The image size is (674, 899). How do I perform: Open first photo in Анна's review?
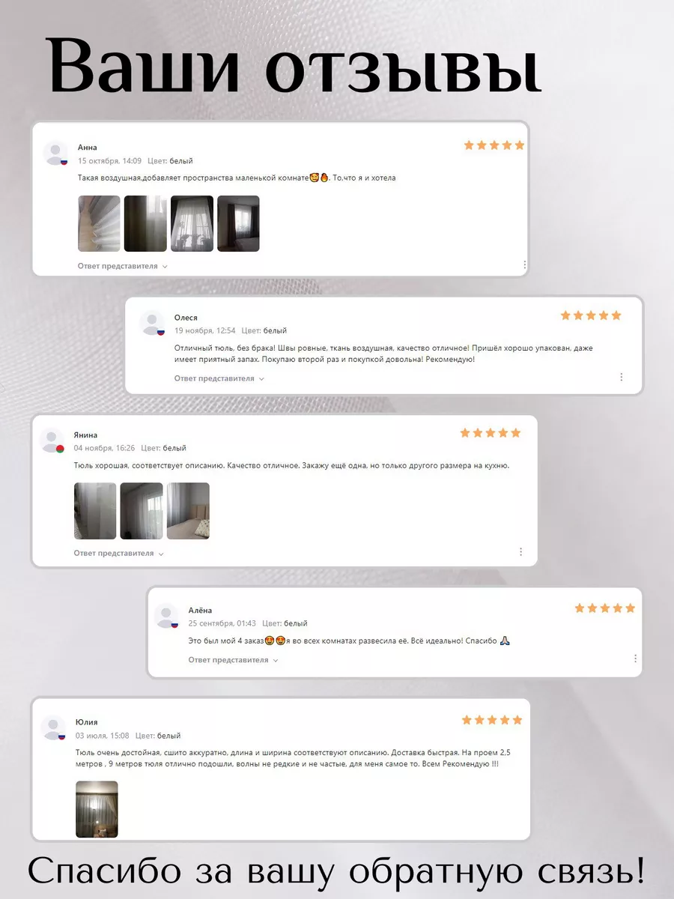pos(99,223)
